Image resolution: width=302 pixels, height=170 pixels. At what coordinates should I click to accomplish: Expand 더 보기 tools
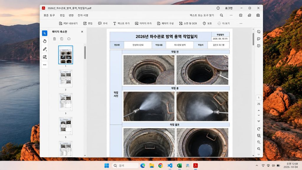tap(224, 23)
